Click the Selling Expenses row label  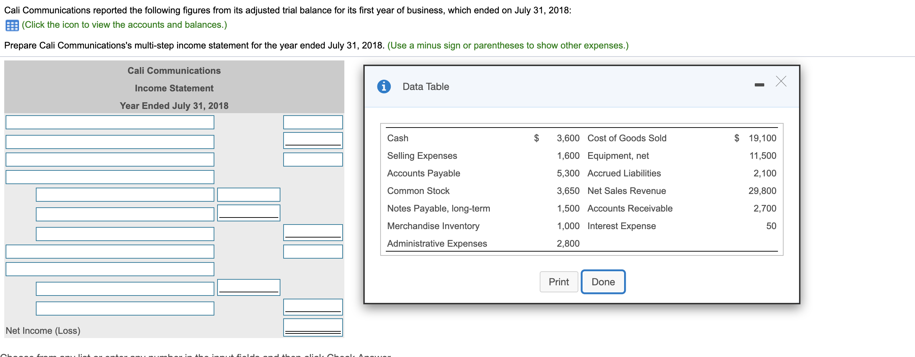tap(422, 156)
